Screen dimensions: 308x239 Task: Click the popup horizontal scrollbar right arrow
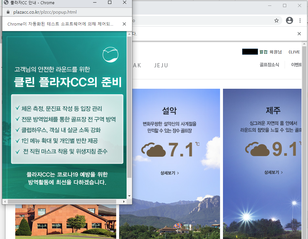pos(124,201)
